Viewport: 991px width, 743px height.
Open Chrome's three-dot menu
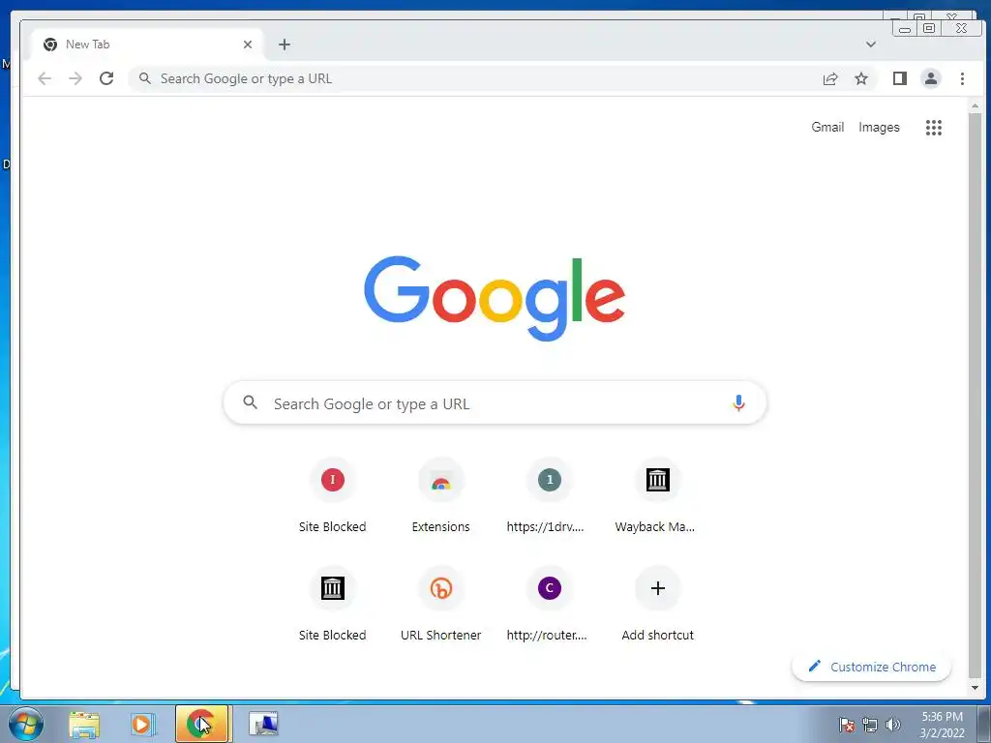coord(962,78)
